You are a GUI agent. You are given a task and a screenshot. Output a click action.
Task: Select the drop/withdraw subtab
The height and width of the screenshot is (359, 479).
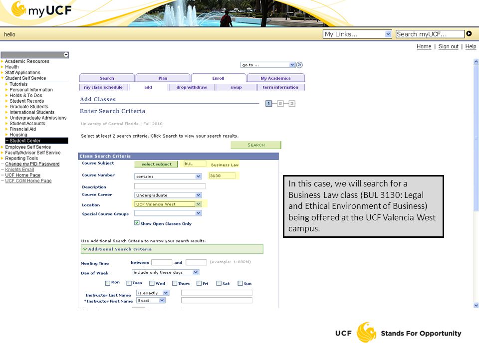click(192, 87)
